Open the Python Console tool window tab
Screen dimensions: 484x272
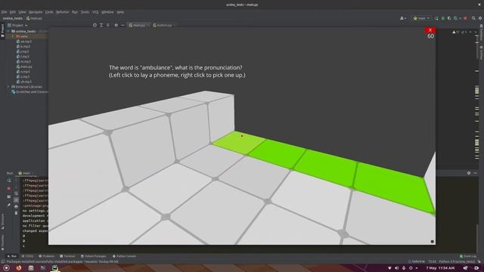(124, 256)
